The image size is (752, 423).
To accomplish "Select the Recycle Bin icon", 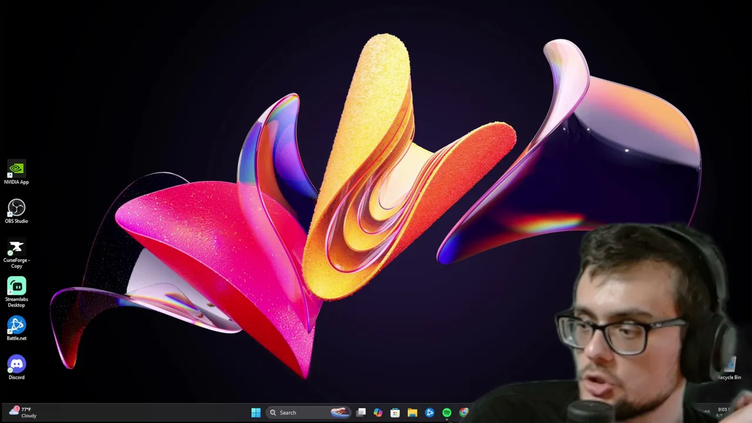I will pyautogui.click(x=729, y=369).
